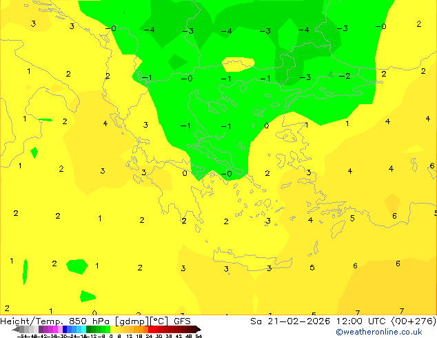Click the '12:00 UTC' time text
Screen dimensions: 437x338
363,321
